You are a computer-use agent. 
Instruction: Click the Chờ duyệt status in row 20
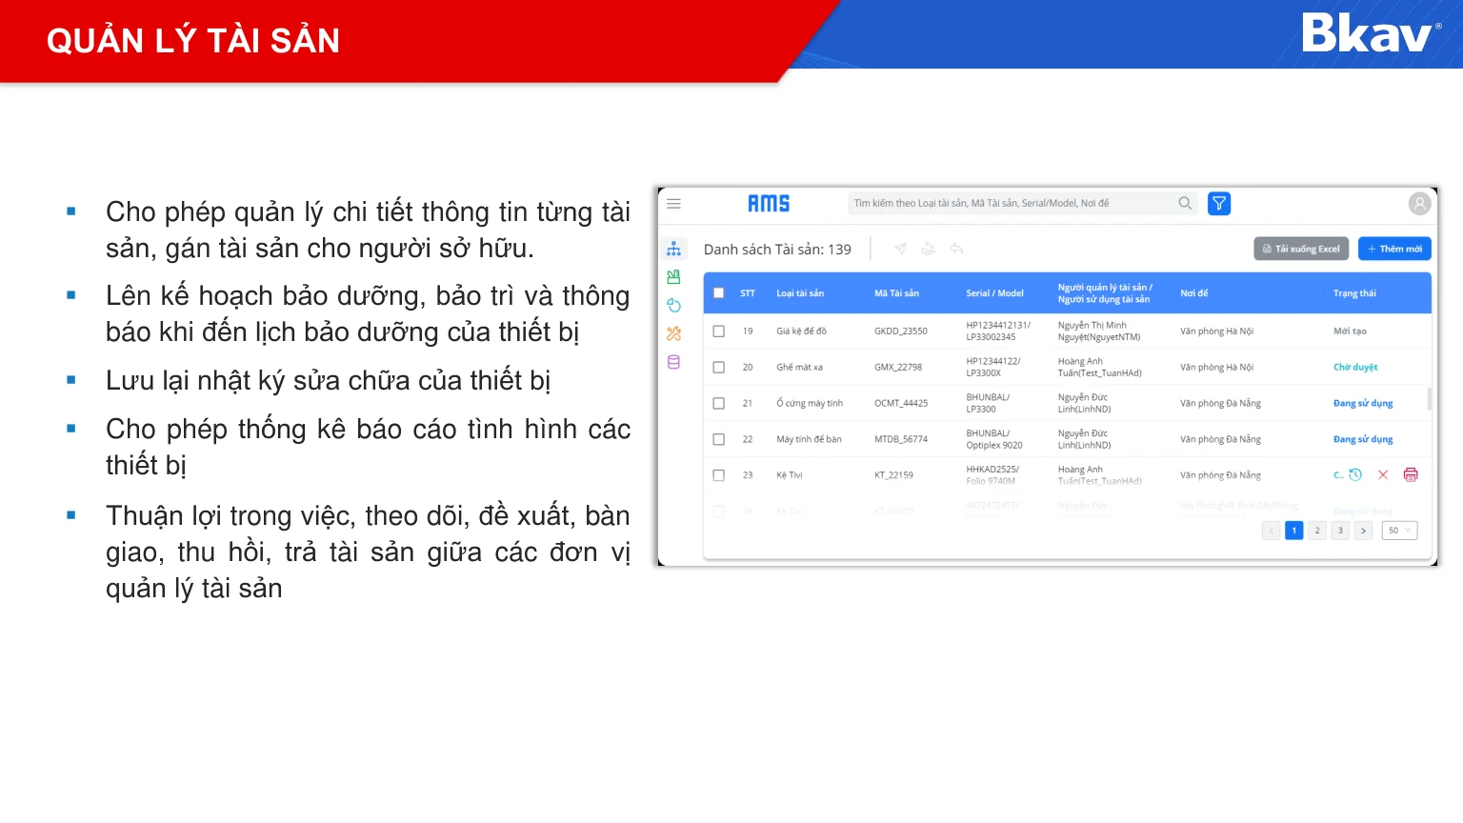tap(1355, 367)
